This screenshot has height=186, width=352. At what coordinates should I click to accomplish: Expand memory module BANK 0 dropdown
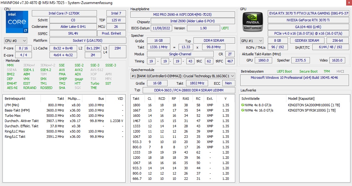183,76
